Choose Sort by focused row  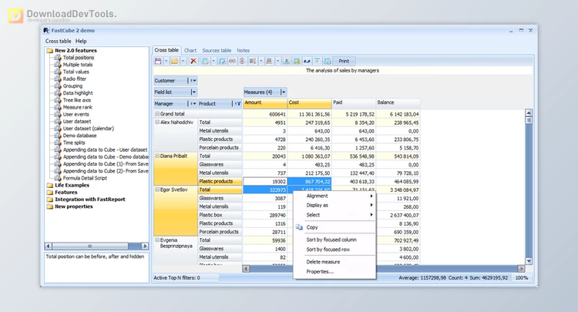click(x=334, y=250)
